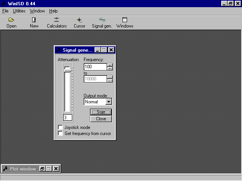Minimize the Signal generator window
This screenshot has height=181, width=242.
[x=98, y=50]
